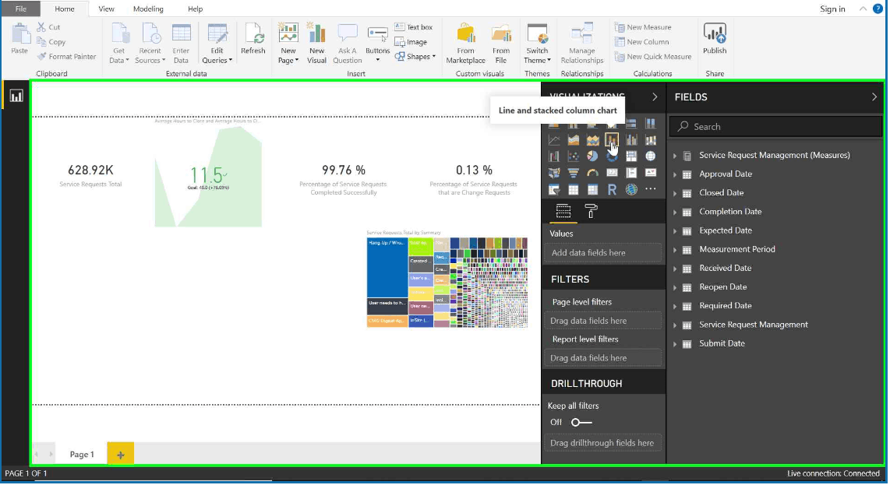890x485 pixels.
Task: Insert a Text box
Action: coord(413,27)
